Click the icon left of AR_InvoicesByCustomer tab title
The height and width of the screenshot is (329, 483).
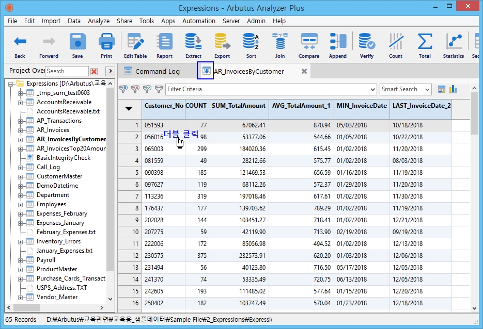pyautogui.click(x=206, y=71)
